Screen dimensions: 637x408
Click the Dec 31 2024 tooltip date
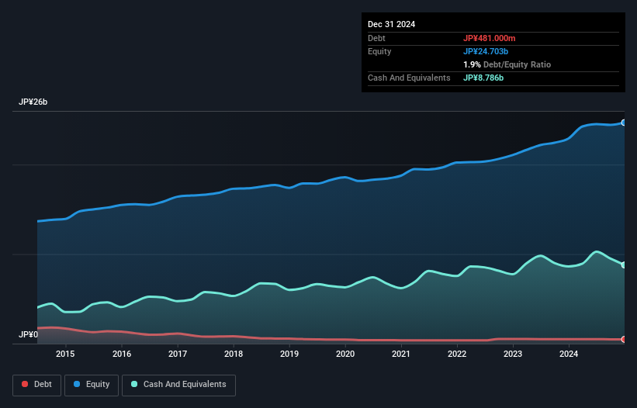coord(391,24)
